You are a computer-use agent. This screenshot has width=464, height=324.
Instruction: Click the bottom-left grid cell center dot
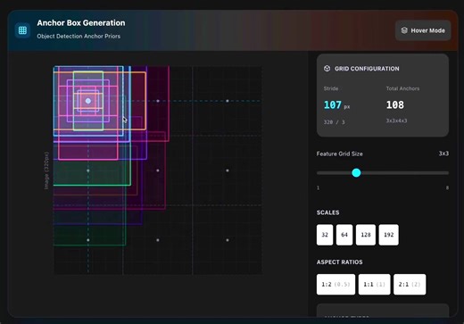point(88,240)
